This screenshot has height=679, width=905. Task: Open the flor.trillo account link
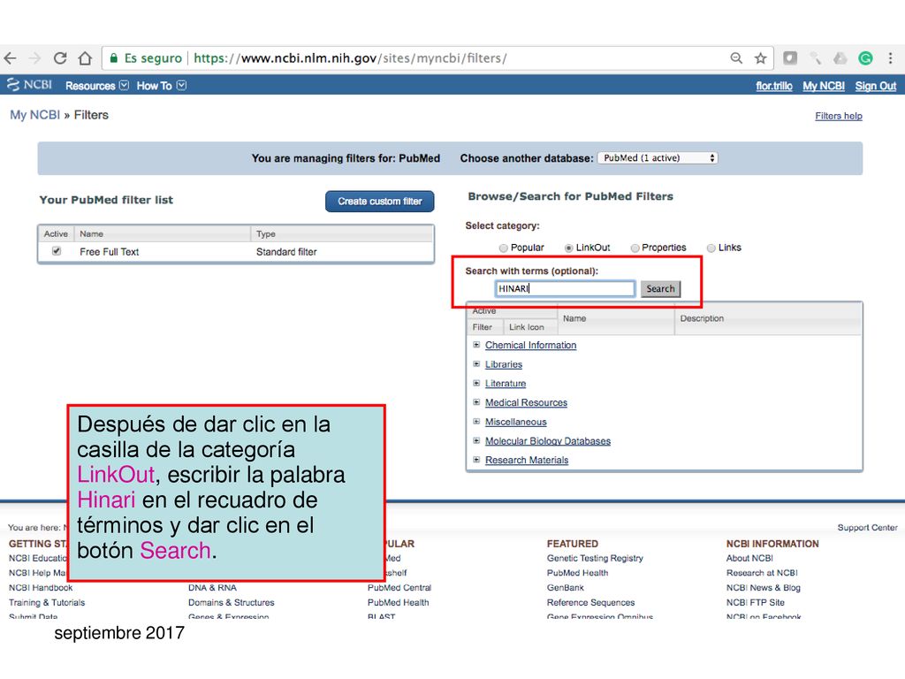(x=774, y=86)
